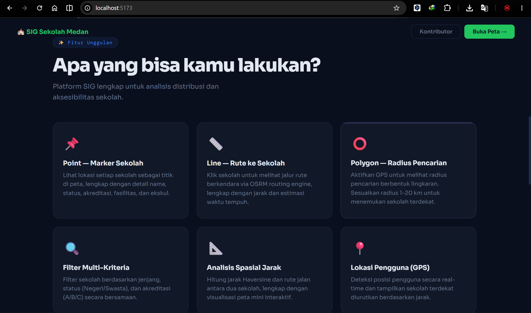The height and width of the screenshot is (313, 531).
Task: Select the Line — Rute ke Sekolah heading
Action: coord(246,163)
